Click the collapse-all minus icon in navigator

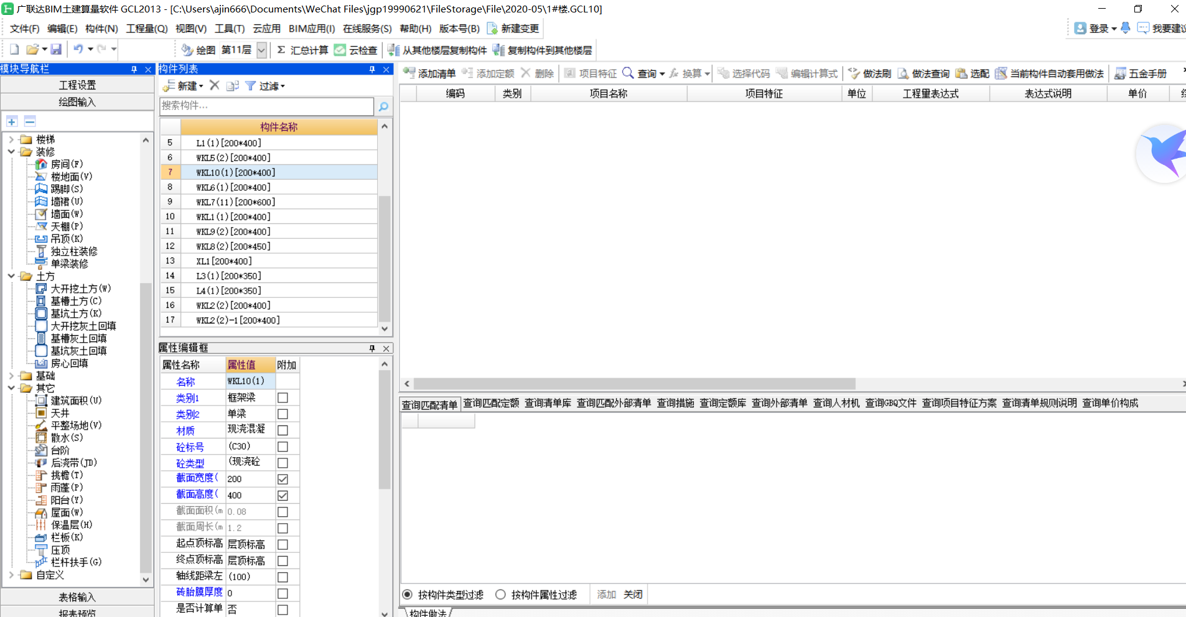click(30, 121)
